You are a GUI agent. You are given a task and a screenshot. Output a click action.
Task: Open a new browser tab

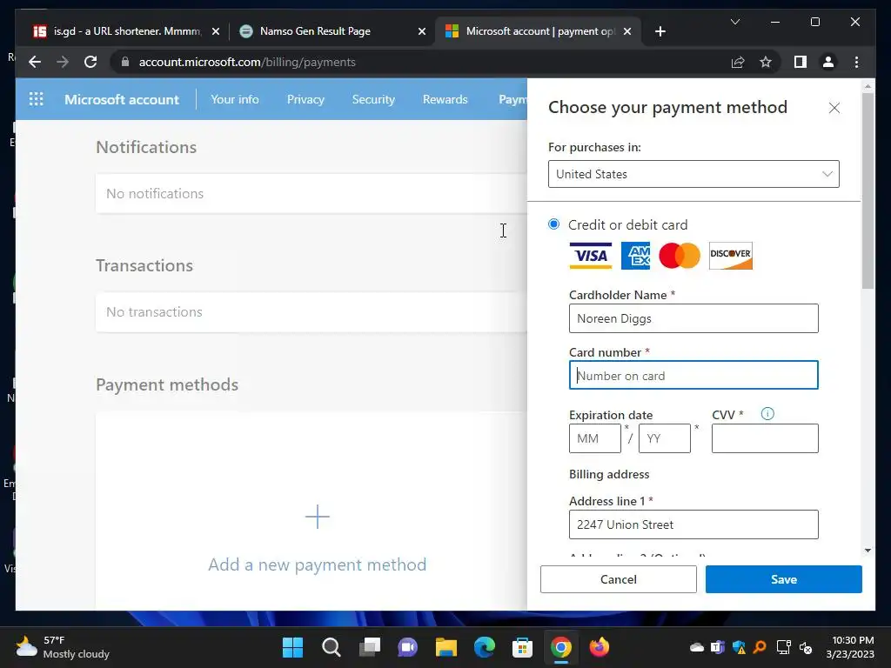660,31
